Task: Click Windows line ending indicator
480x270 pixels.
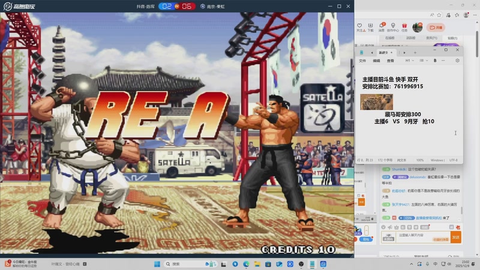Action: click(x=437, y=160)
